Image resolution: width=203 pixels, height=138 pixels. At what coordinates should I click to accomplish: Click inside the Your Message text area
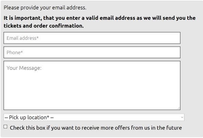(x=92, y=85)
